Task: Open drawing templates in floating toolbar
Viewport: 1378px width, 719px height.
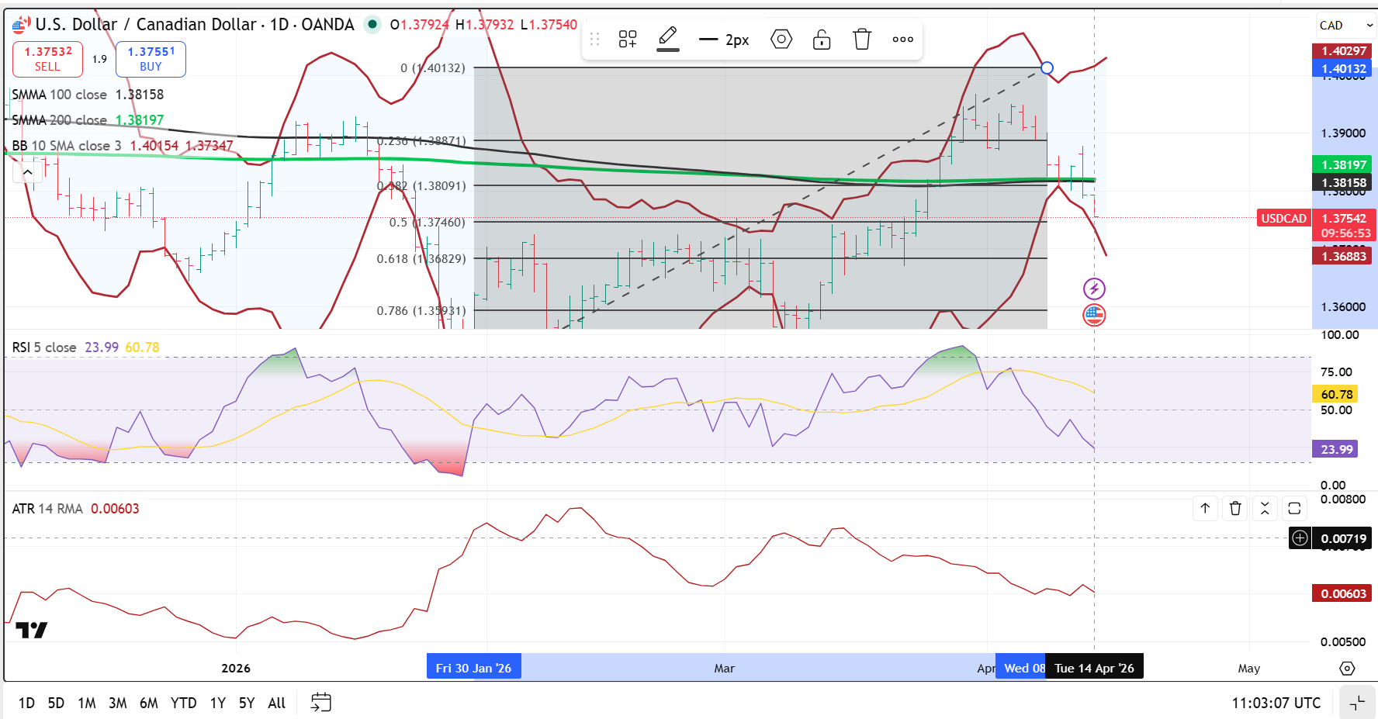Action: 628,39
